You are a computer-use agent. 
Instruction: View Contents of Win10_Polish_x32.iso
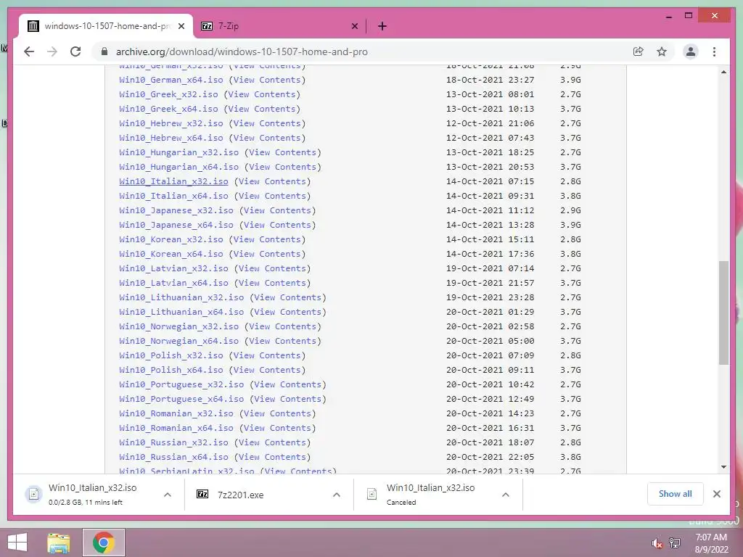click(x=267, y=355)
